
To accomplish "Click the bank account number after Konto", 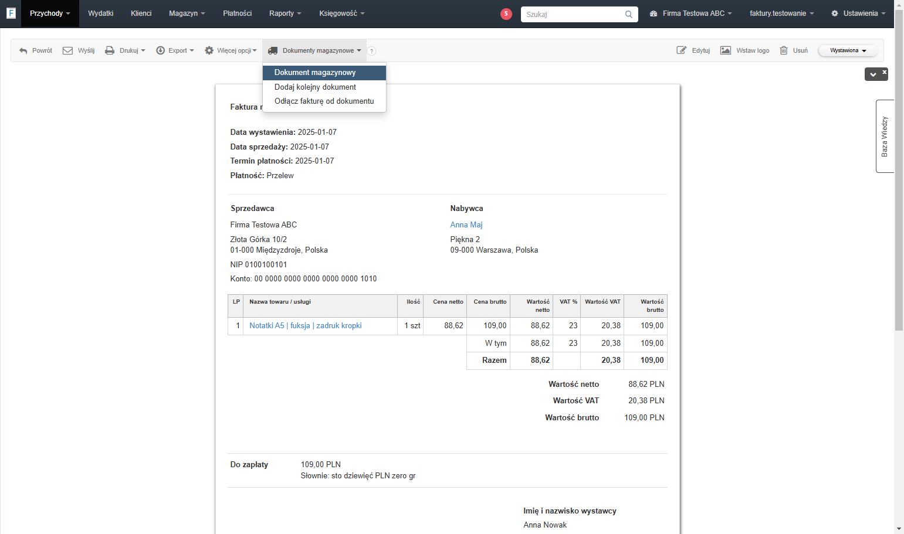I will click(x=316, y=279).
